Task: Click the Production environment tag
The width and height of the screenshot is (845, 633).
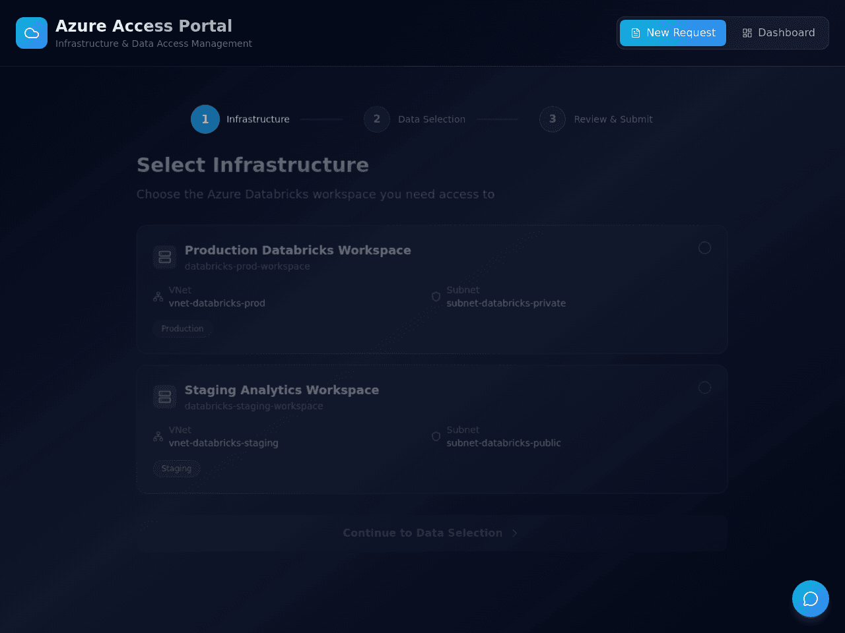Action: pyautogui.click(x=182, y=329)
